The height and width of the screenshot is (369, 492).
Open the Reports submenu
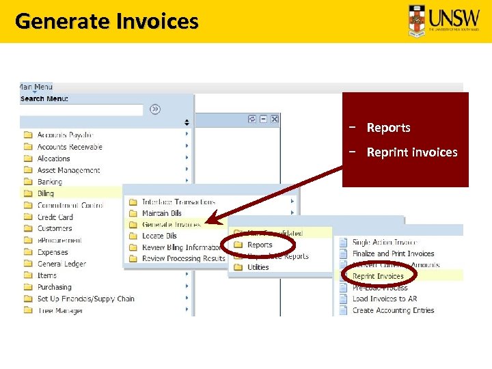coord(260,245)
